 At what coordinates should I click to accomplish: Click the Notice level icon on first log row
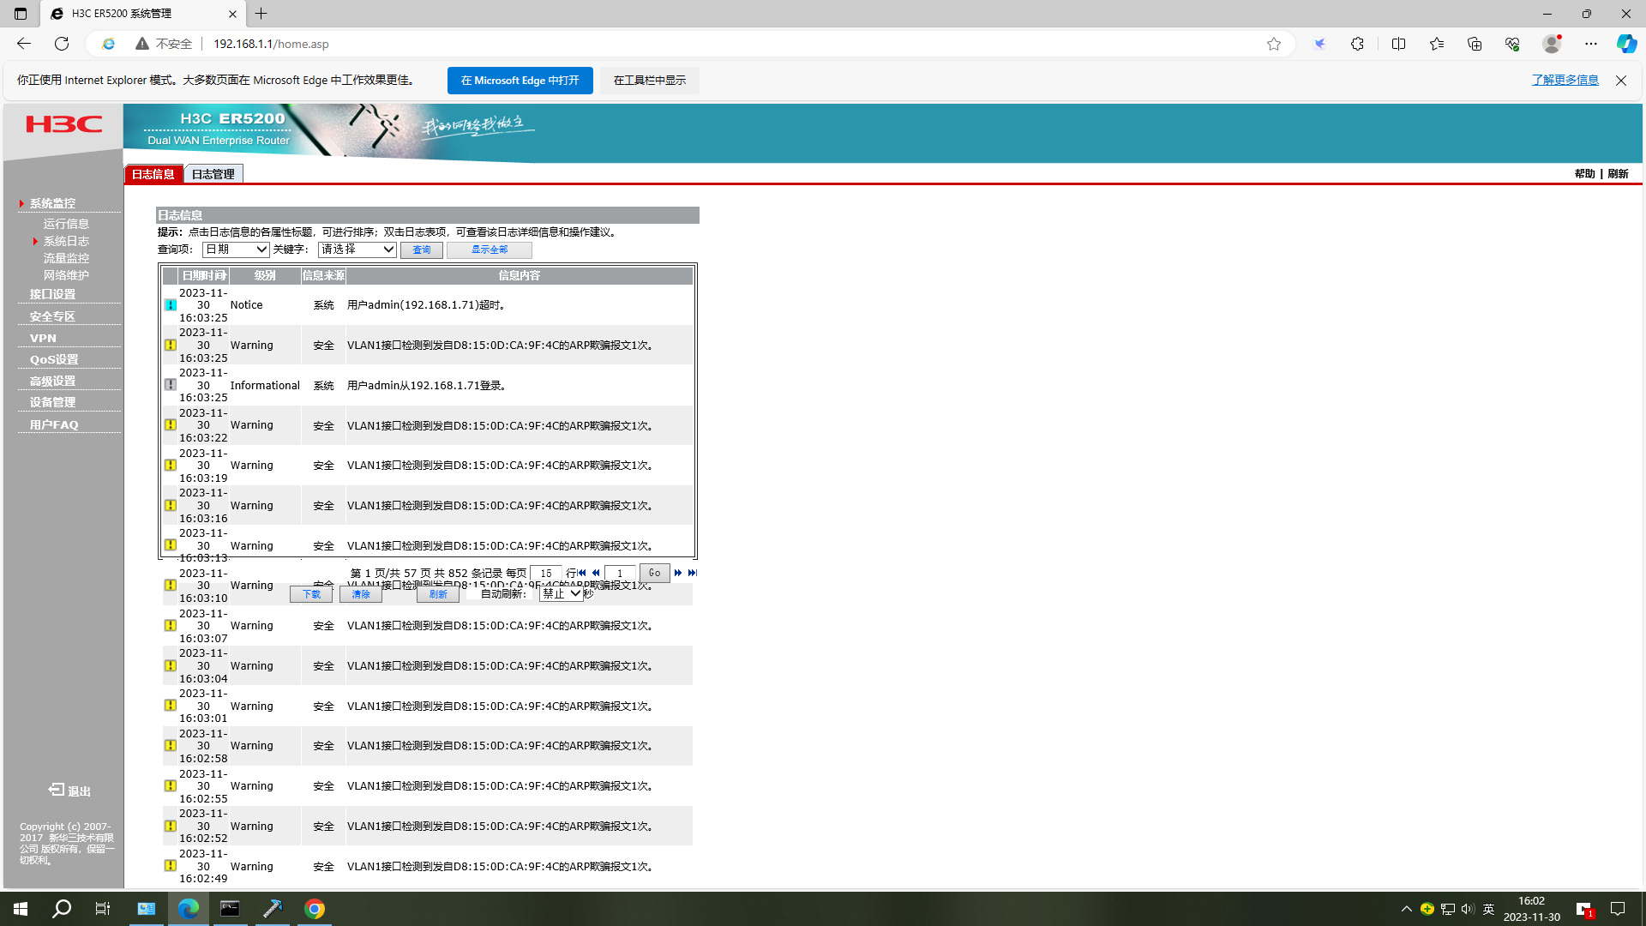coord(171,305)
